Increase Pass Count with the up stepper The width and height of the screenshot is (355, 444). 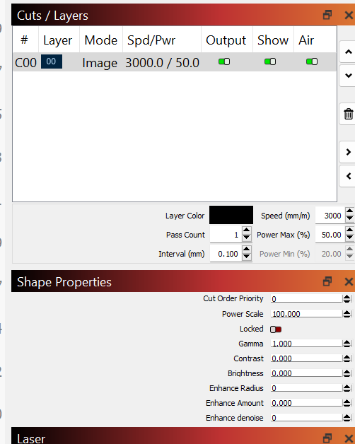[x=247, y=230]
